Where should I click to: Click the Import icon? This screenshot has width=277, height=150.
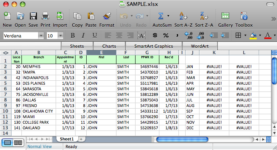(60, 16)
